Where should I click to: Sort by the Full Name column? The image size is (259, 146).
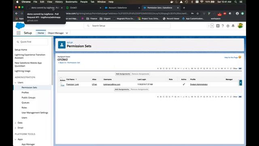70,79
